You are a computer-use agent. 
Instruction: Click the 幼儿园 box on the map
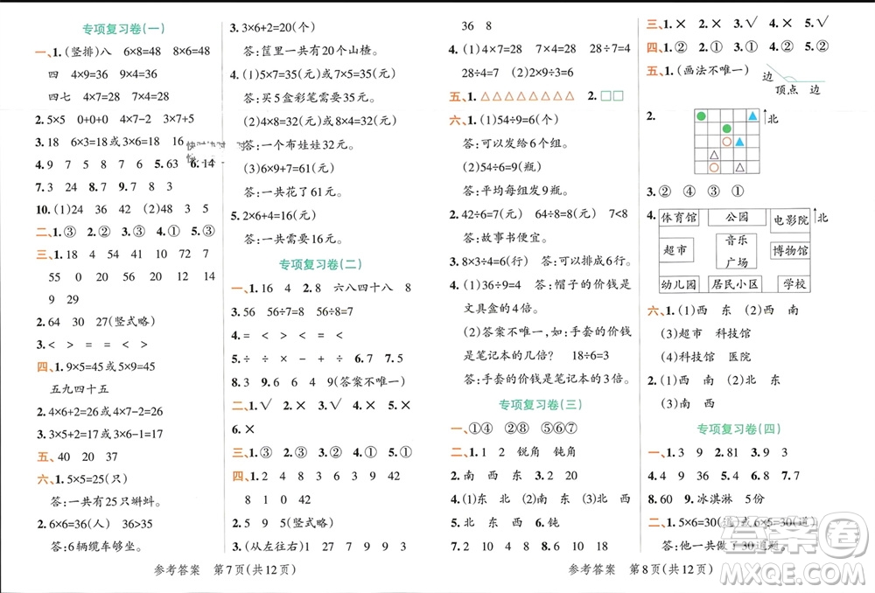click(x=679, y=284)
